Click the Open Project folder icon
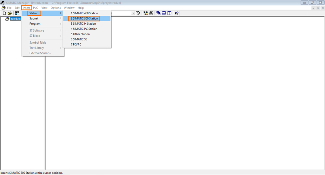This screenshot has width=325, height=175. 10,13
